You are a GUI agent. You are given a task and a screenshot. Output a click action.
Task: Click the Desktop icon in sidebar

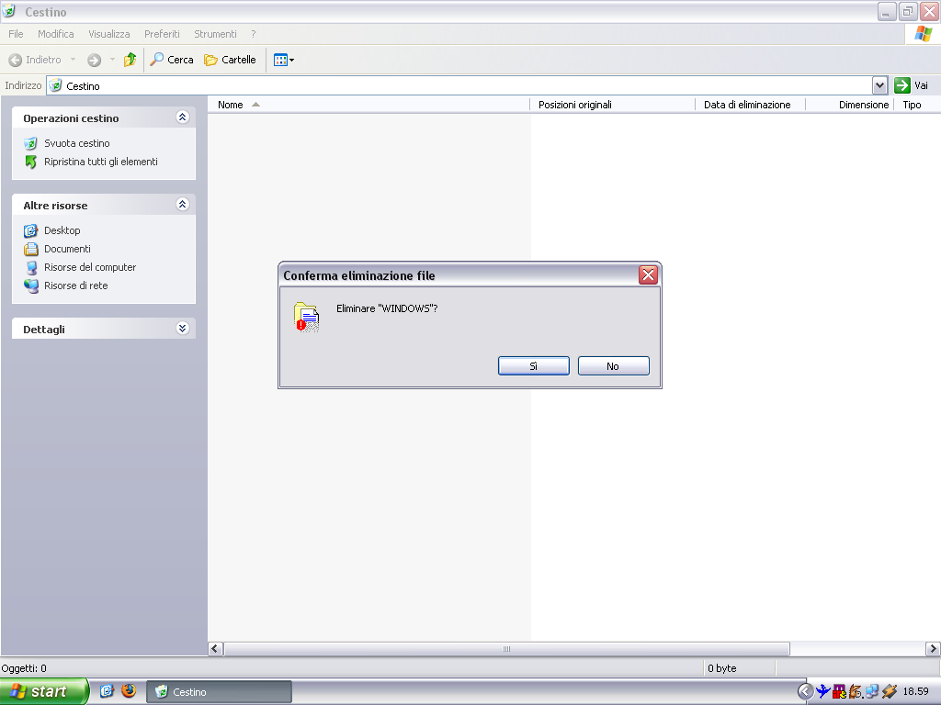pos(30,230)
